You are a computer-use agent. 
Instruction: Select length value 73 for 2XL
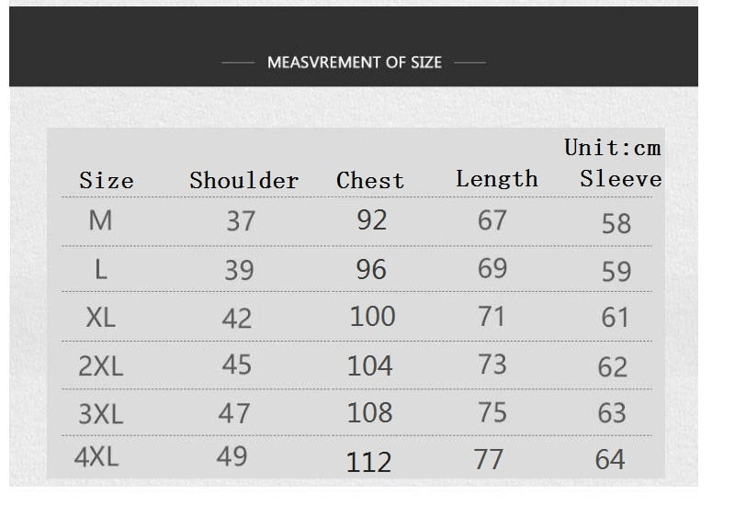[492, 365]
